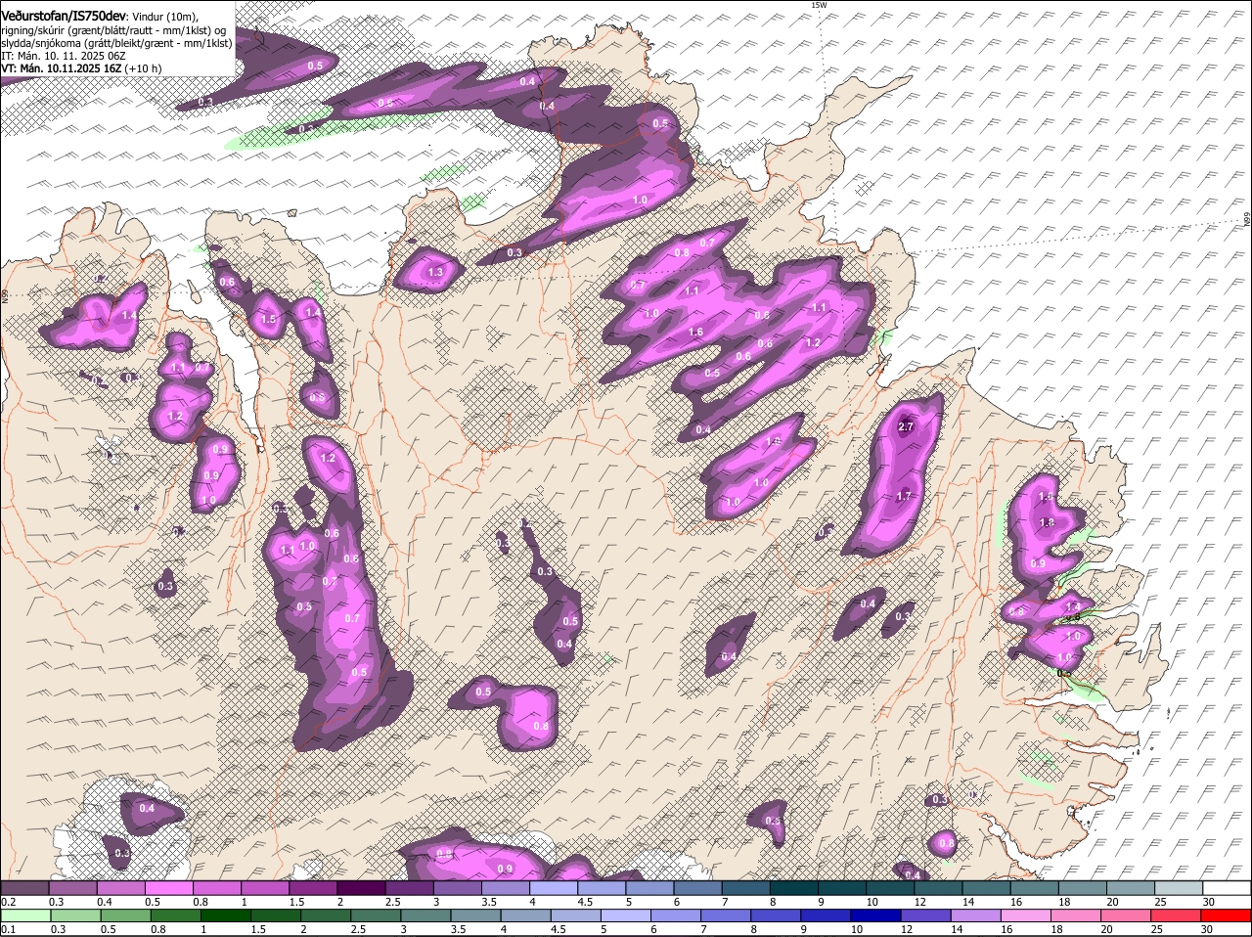Click the "(+10 h)" forecast offset text

[x=143, y=68]
